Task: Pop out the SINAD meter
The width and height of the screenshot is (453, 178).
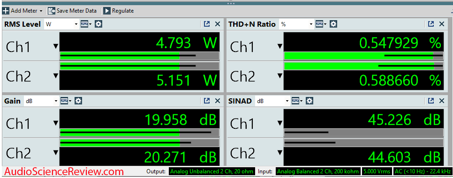Action: click(x=431, y=101)
